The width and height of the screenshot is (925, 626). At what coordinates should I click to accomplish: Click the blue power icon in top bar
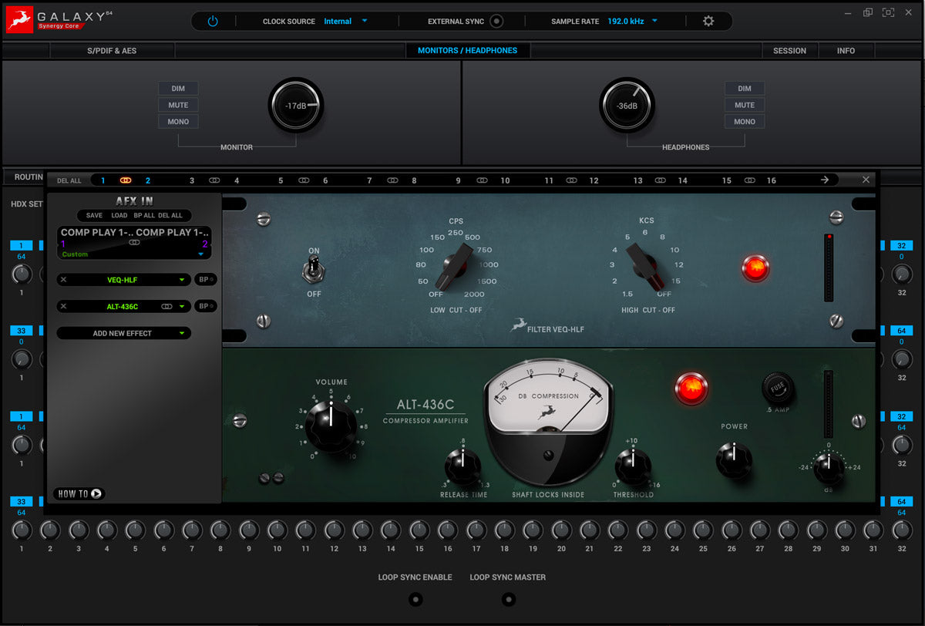213,21
